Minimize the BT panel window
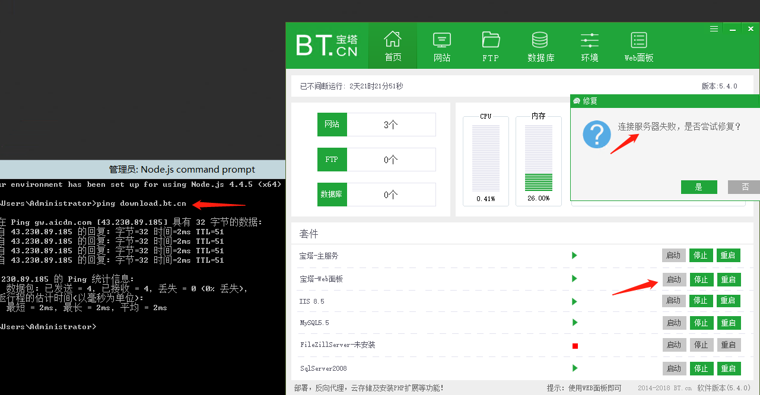 coord(734,28)
